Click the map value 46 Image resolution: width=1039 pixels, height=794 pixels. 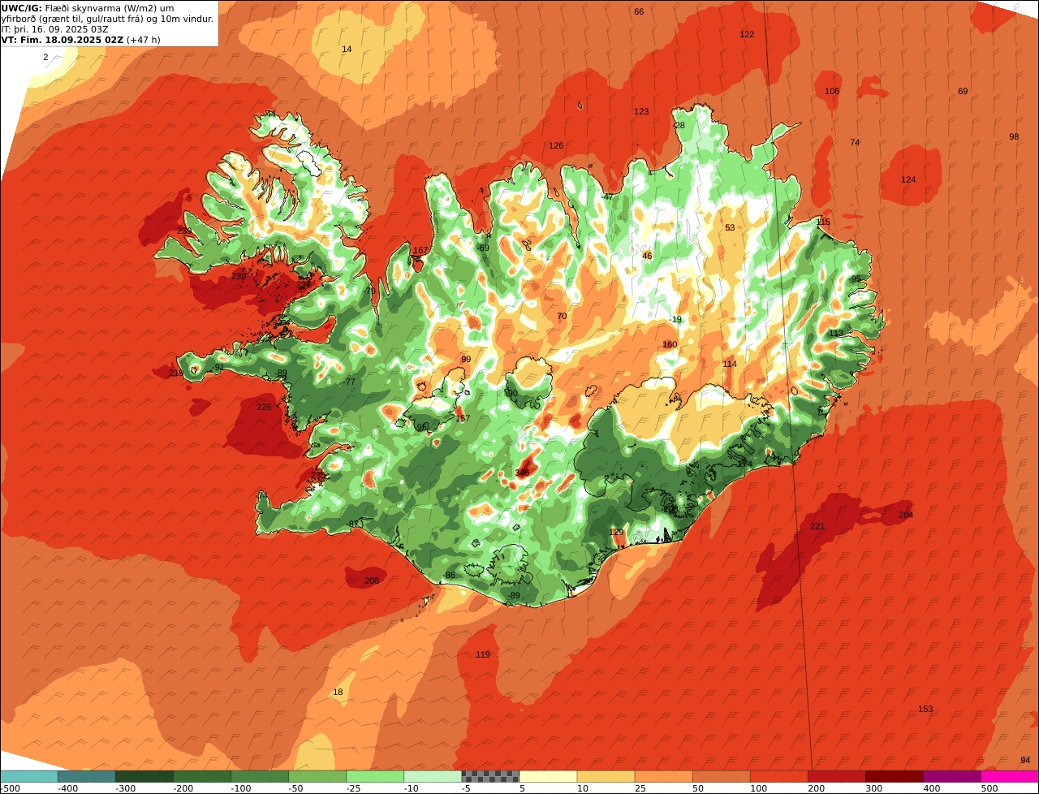pyautogui.click(x=647, y=256)
